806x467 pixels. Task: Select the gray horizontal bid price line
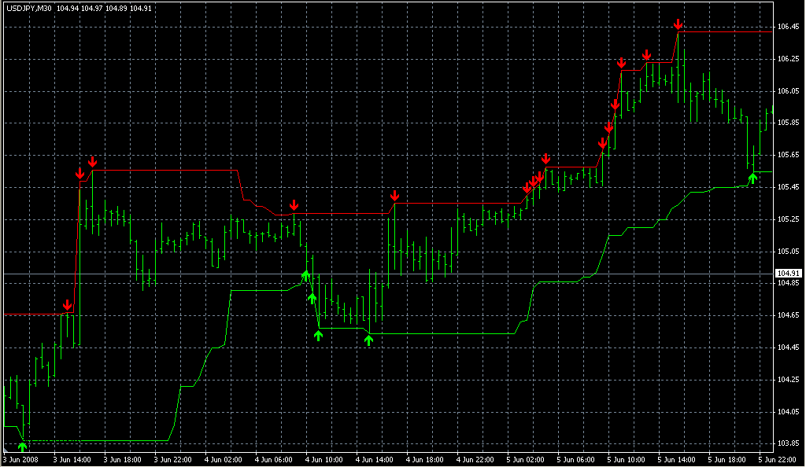pos(472,274)
